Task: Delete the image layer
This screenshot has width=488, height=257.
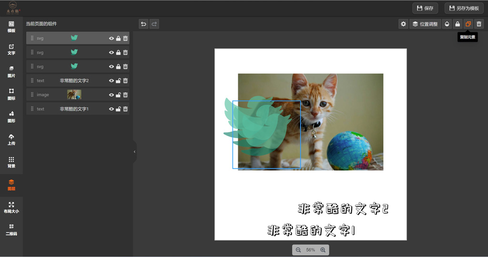Action: (x=125, y=95)
